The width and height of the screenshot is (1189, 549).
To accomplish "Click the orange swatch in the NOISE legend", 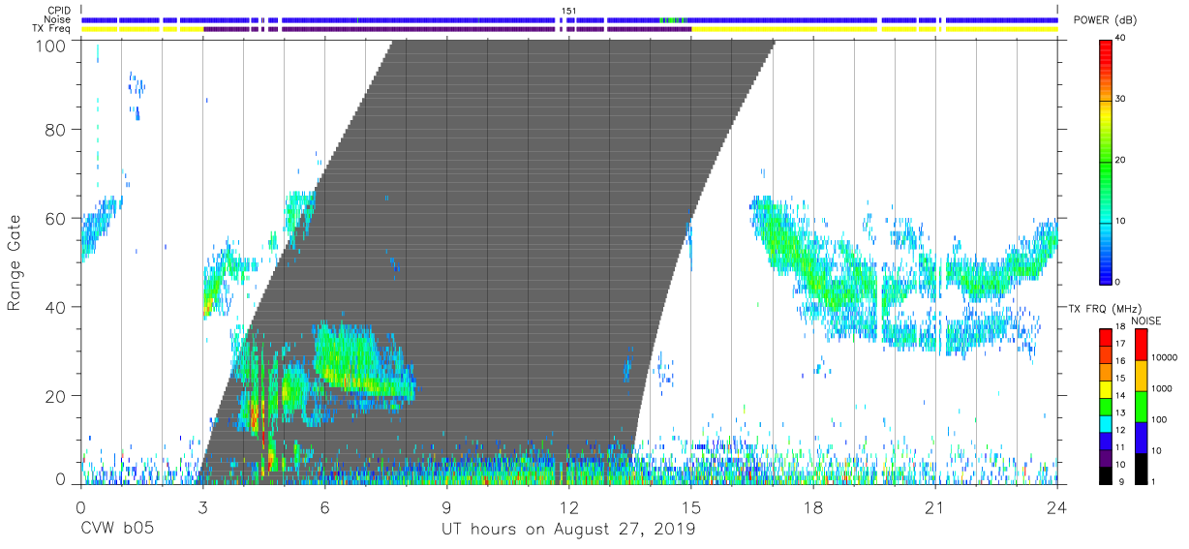I will point(1141,376).
